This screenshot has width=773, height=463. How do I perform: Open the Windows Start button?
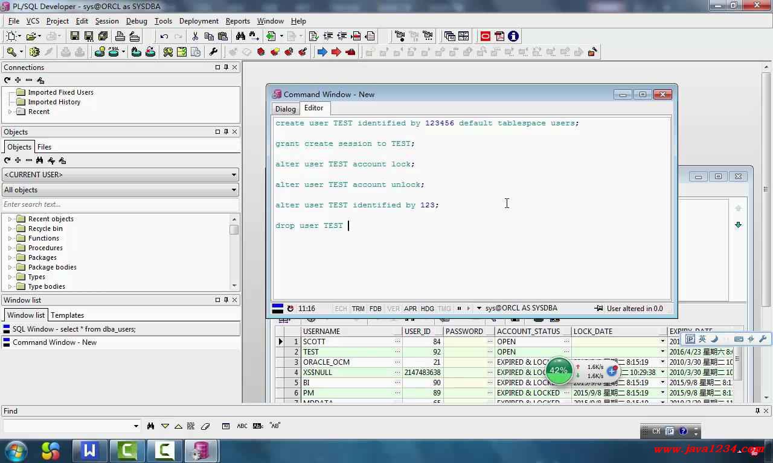16,451
